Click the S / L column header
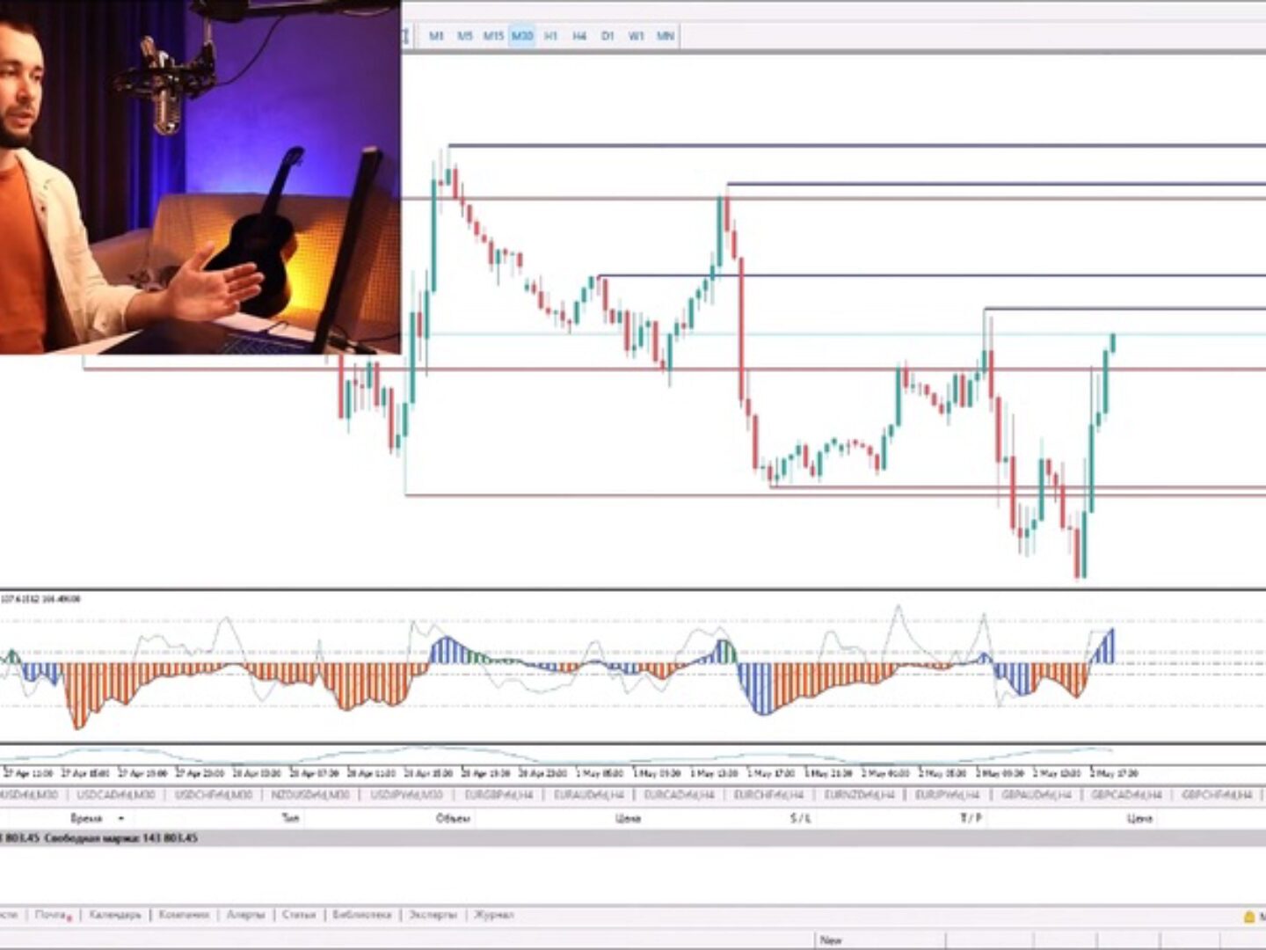The image size is (1266, 950). click(800, 818)
